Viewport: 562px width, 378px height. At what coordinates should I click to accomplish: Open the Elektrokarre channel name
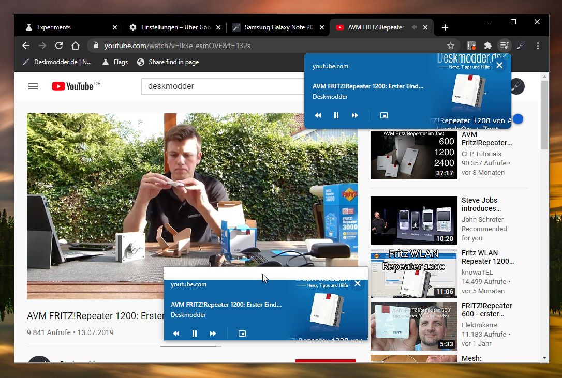[x=480, y=325]
